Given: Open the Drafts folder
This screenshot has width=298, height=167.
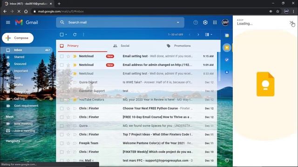Looking at the screenshot, I should point(18,84).
